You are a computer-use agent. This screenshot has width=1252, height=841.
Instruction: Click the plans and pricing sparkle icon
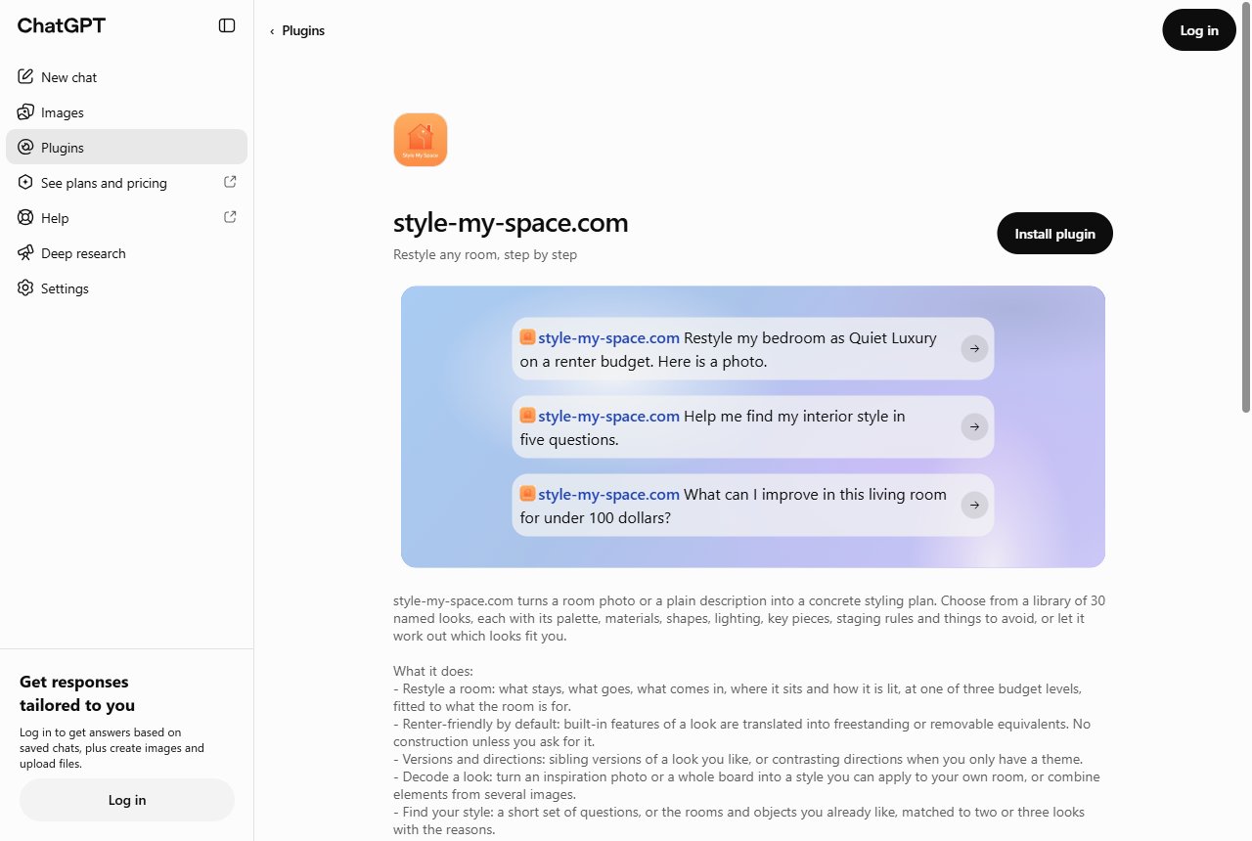25,182
